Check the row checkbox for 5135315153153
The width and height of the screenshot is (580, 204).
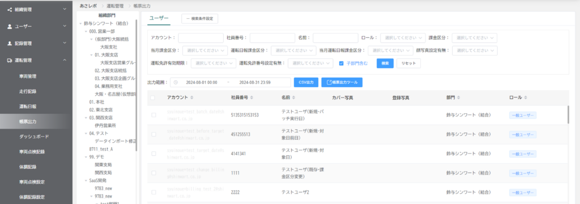click(154, 115)
